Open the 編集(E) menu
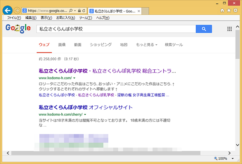The image size is (242, 164). point(31,18)
